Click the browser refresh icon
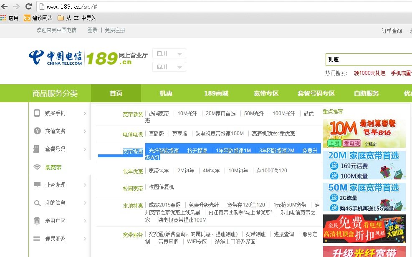 28,6
